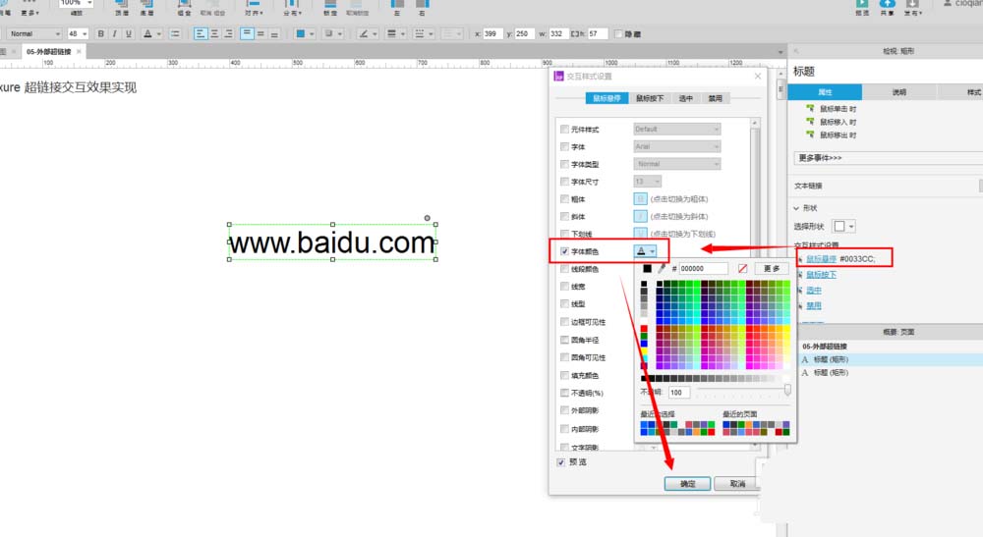
Task: Enable the 填充颜色 checkbox
Action: pyautogui.click(x=564, y=375)
